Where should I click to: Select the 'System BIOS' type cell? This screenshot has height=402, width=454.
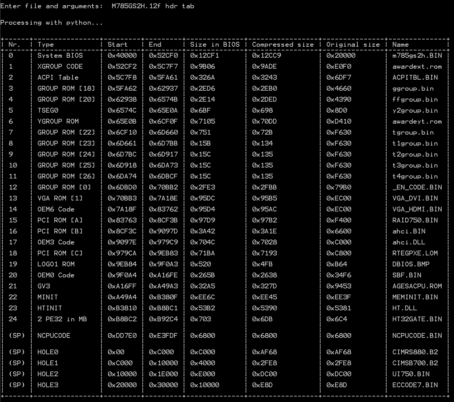60,55
